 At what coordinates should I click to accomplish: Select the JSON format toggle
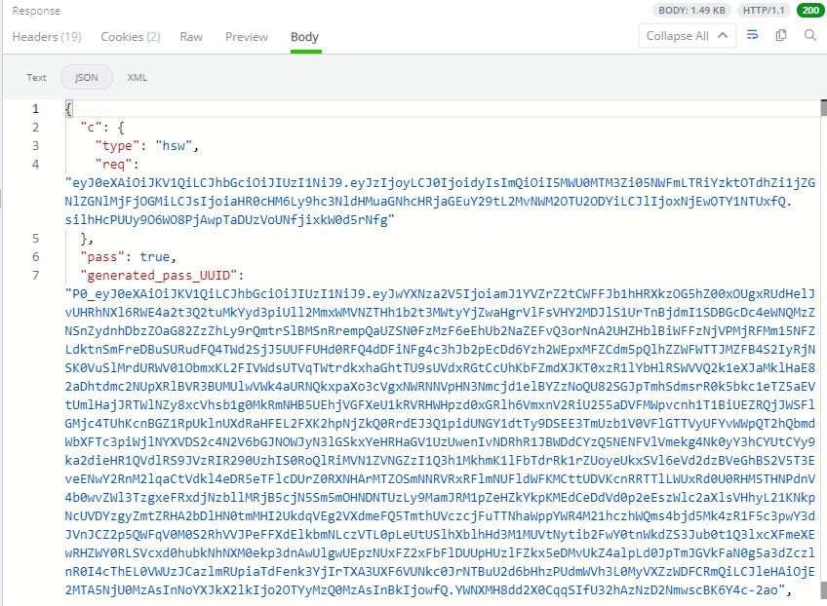[85, 77]
